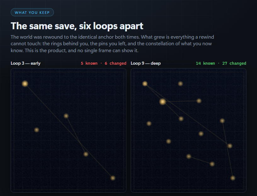This screenshot has height=196, width=257.
Task: Click the heading The same save, six loops apart
Action: point(77,26)
